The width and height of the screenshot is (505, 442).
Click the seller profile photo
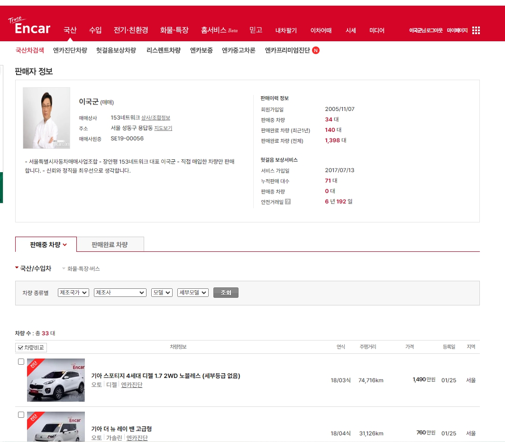pos(46,118)
